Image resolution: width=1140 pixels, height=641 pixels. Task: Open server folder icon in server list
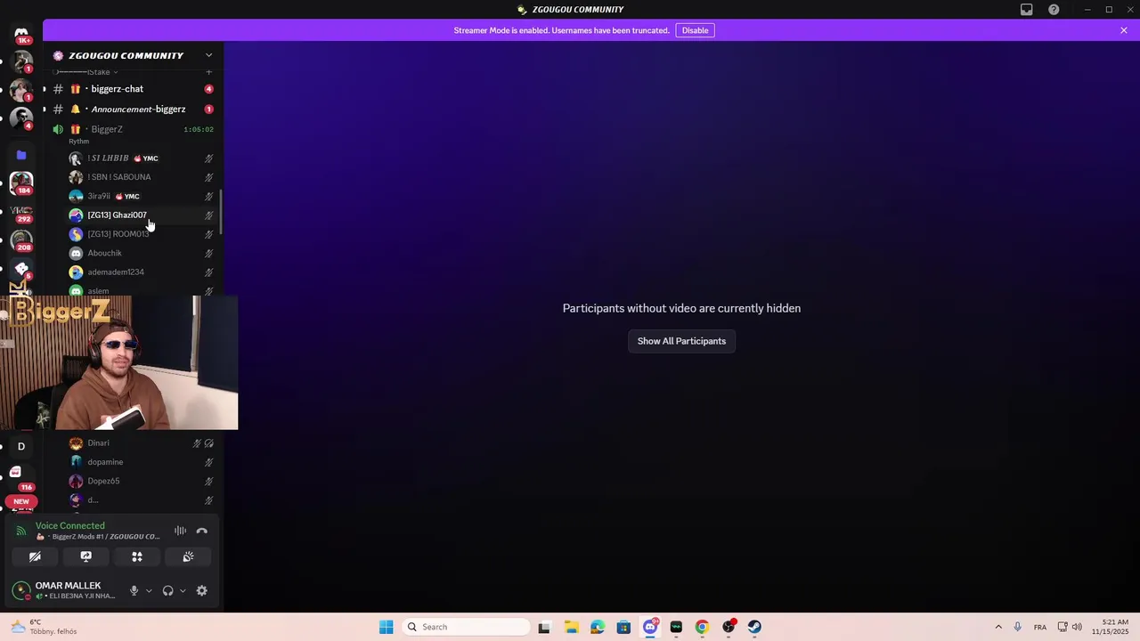tap(21, 155)
